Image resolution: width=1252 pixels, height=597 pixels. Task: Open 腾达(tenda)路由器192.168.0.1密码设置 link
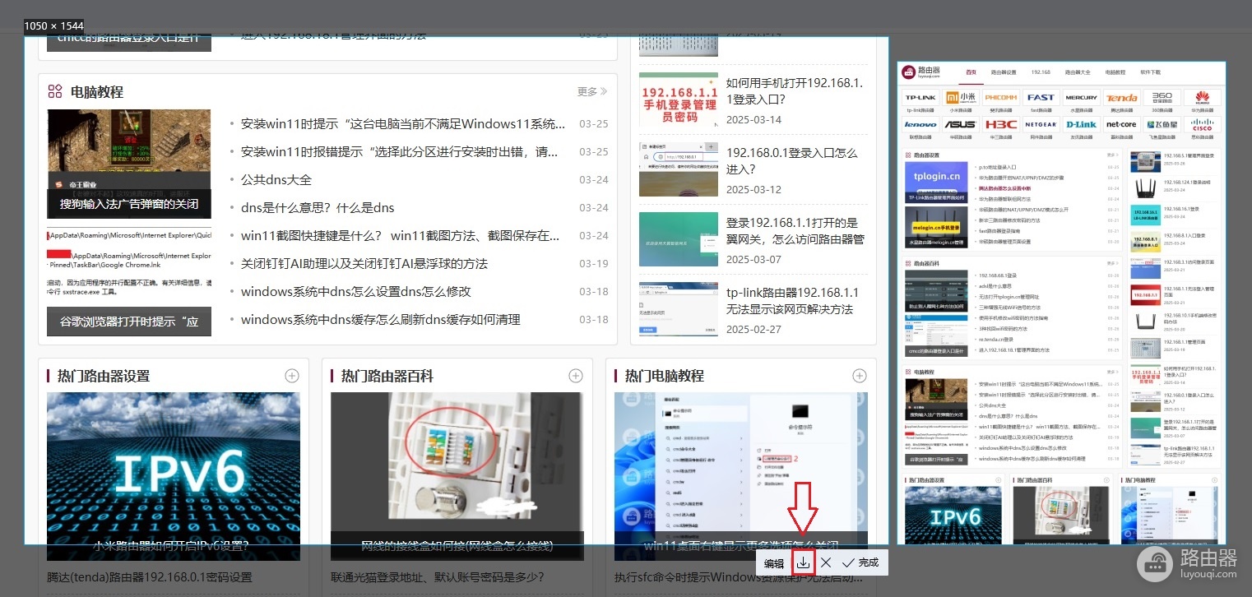[150, 577]
